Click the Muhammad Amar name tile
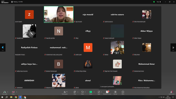 click(x=147, y=64)
